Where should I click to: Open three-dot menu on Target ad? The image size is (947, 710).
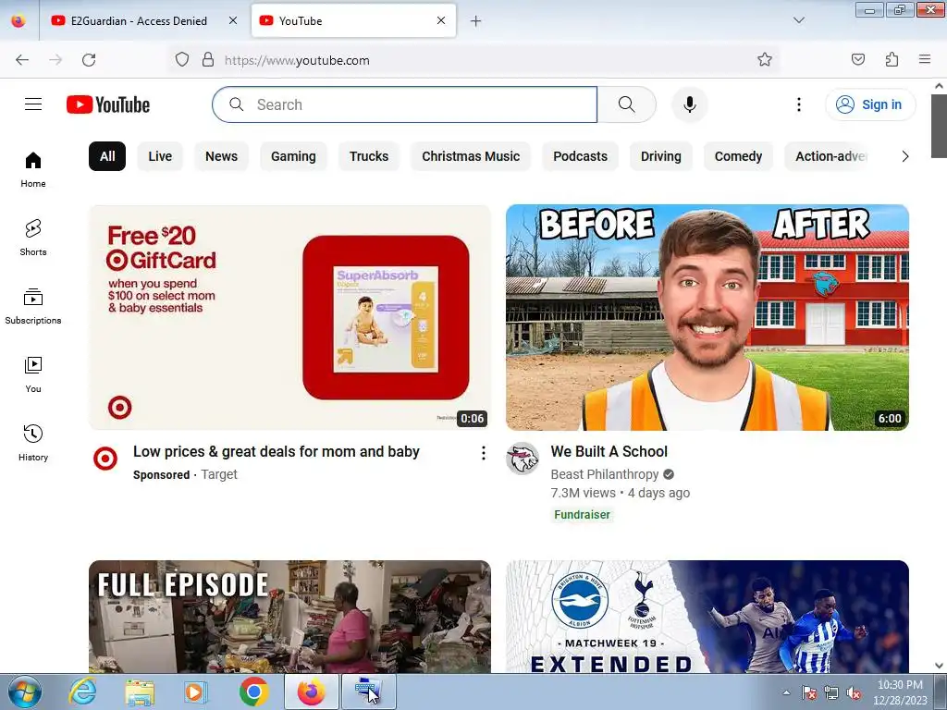pyautogui.click(x=483, y=453)
